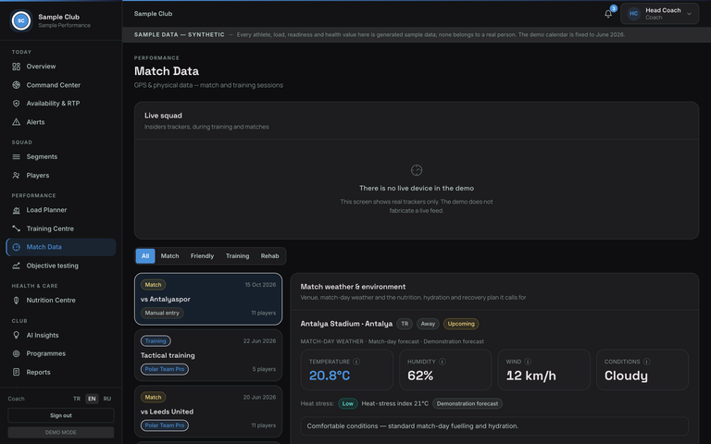Click the Load Planner icon
711x444 pixels.
[17, 210]
